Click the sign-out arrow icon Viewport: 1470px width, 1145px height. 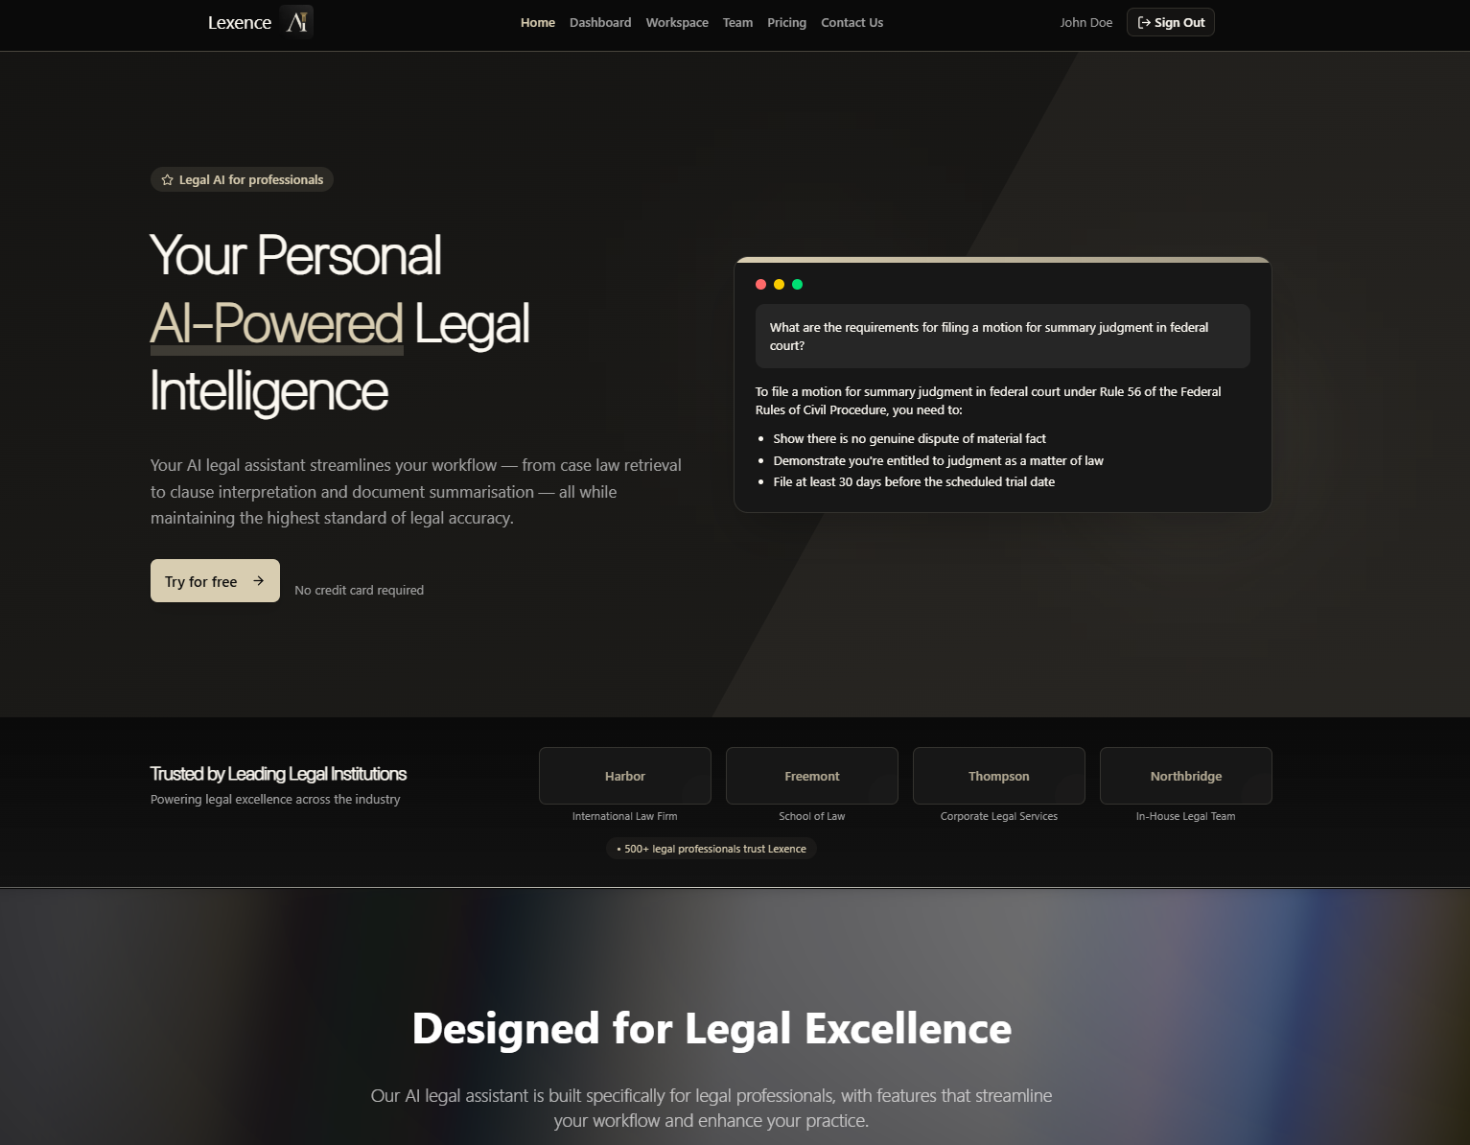[1144, 22]
